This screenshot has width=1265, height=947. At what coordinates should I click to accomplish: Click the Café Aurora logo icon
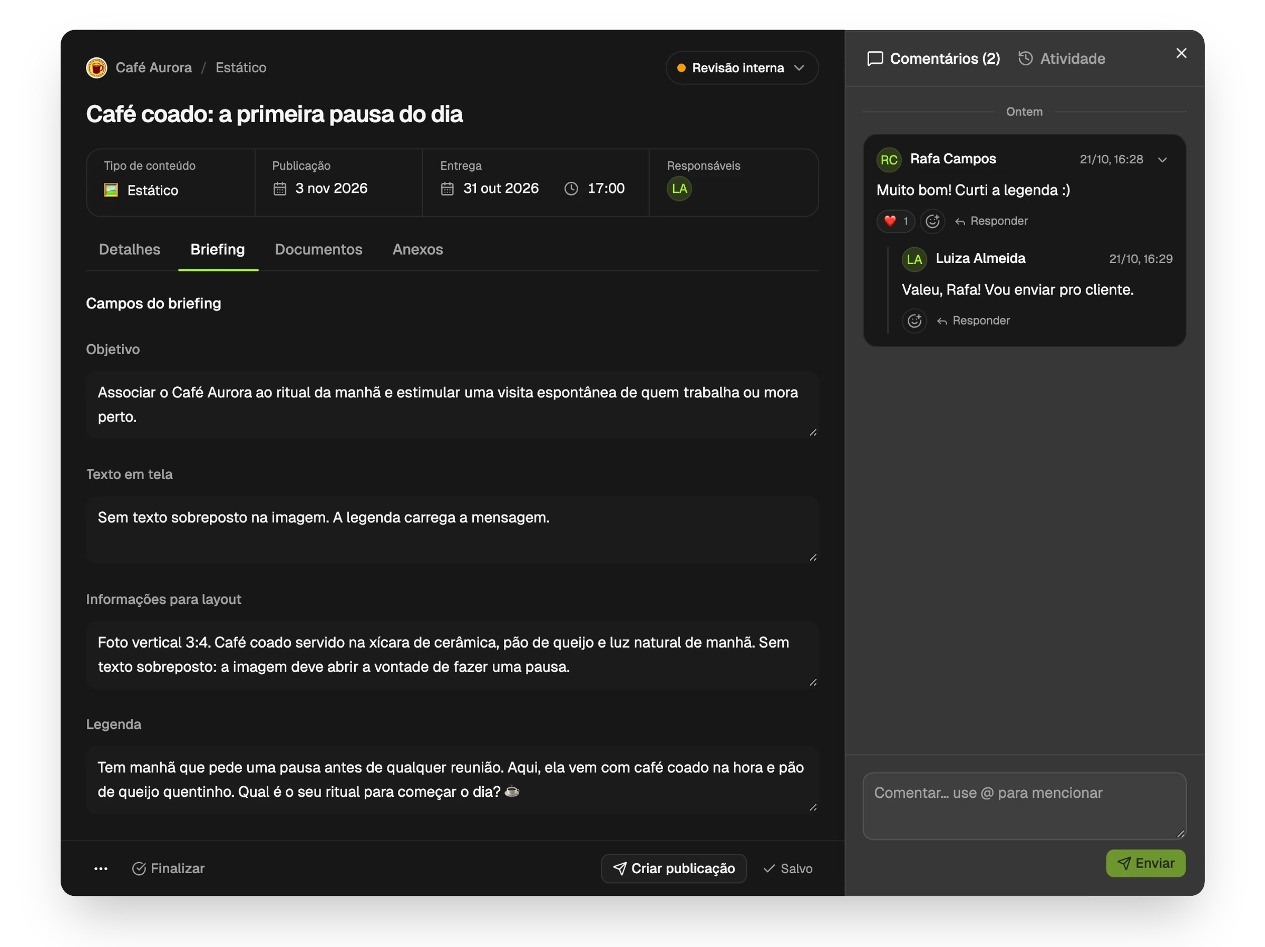(96, 67)
